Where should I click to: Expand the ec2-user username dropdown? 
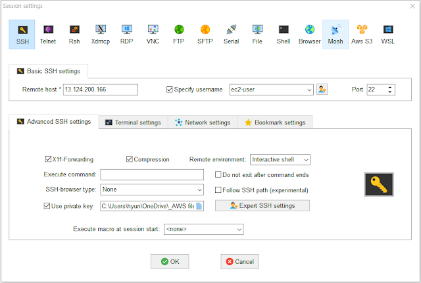point(309,90)
